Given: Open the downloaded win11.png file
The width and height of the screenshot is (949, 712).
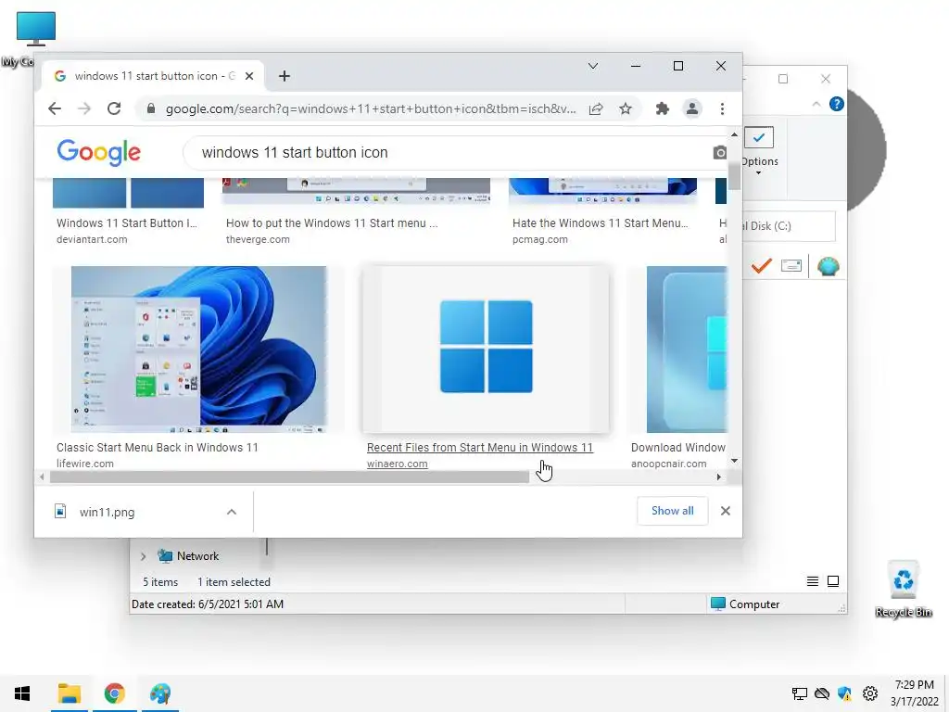Looking at the screenshot, I should pos(108,512).
